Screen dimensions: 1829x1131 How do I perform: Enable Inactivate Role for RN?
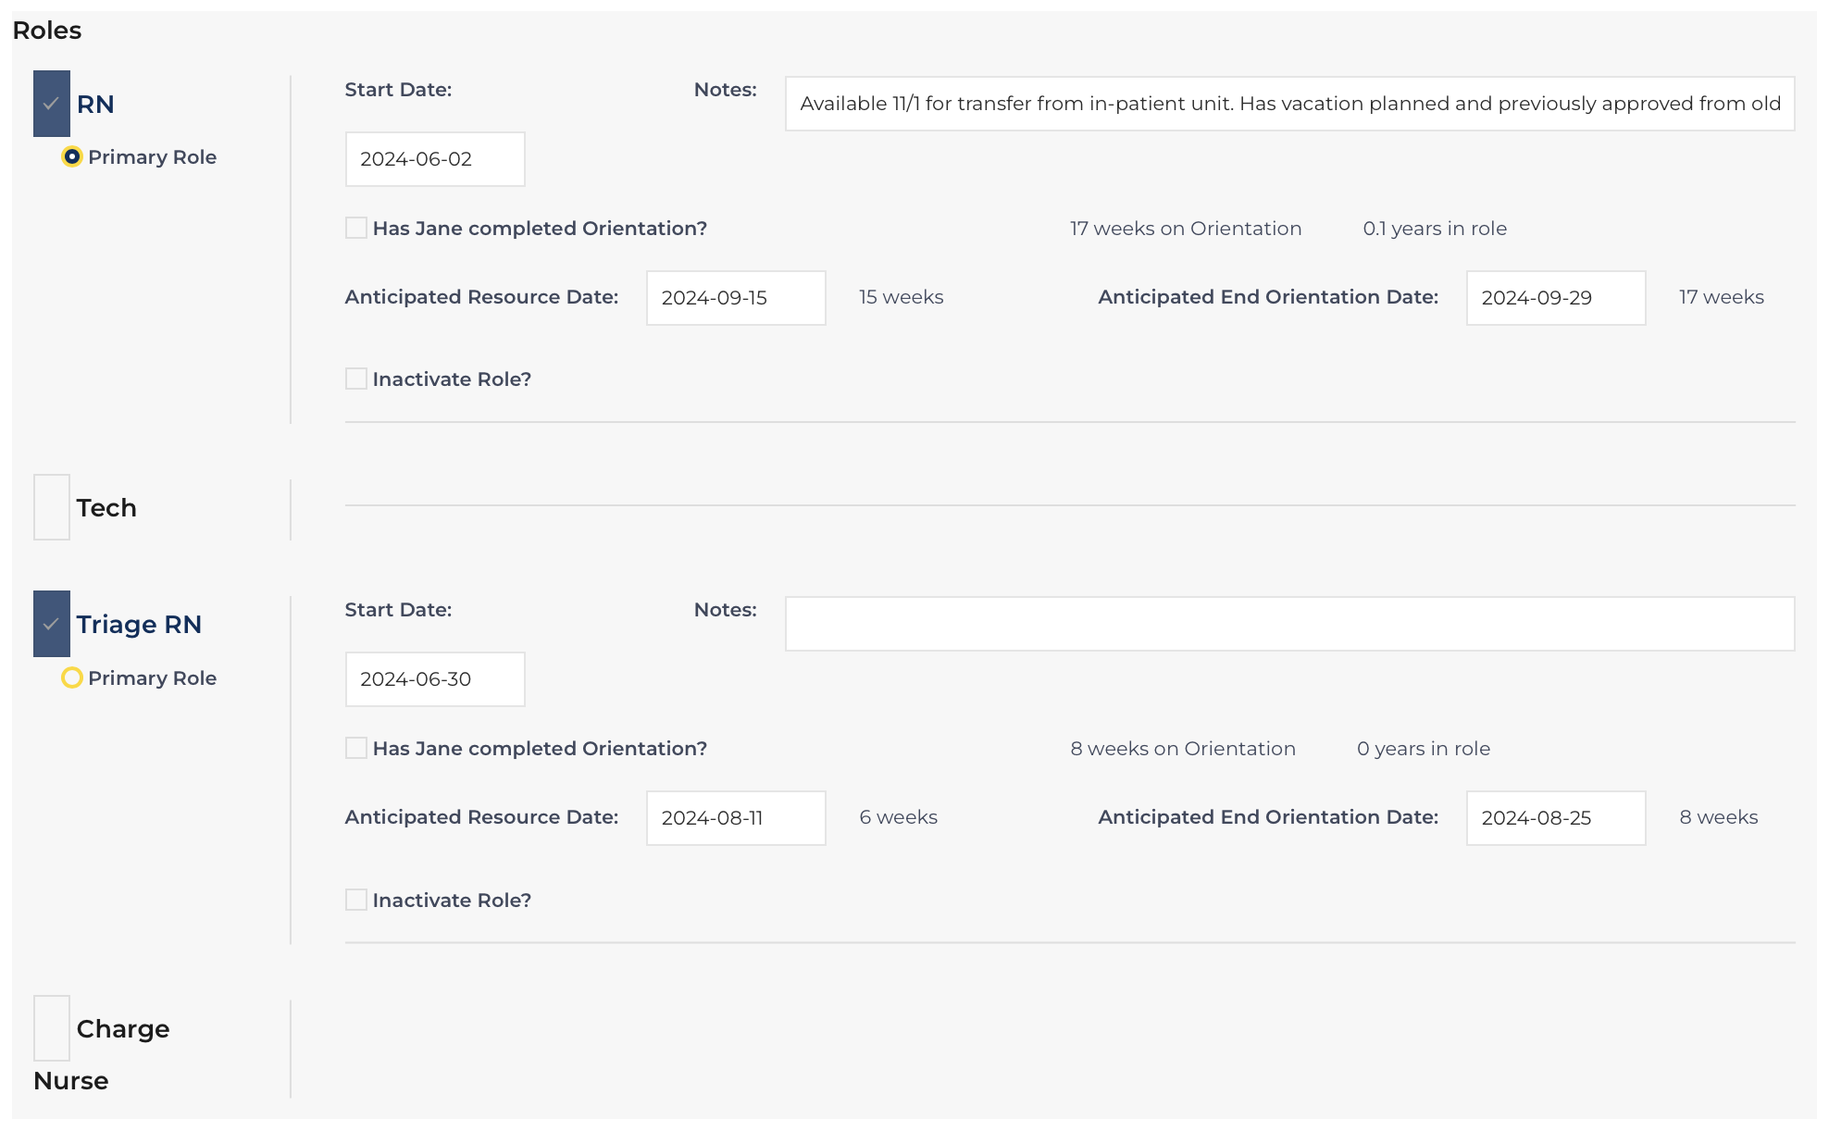pos(356,379)
